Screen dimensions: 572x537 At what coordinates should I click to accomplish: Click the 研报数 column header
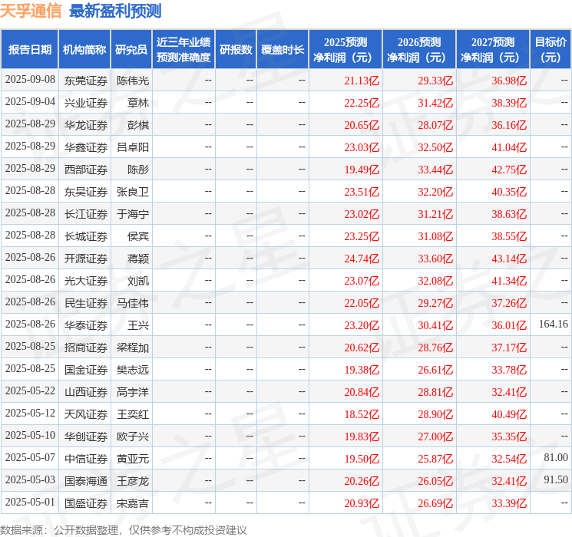[236, 49]
